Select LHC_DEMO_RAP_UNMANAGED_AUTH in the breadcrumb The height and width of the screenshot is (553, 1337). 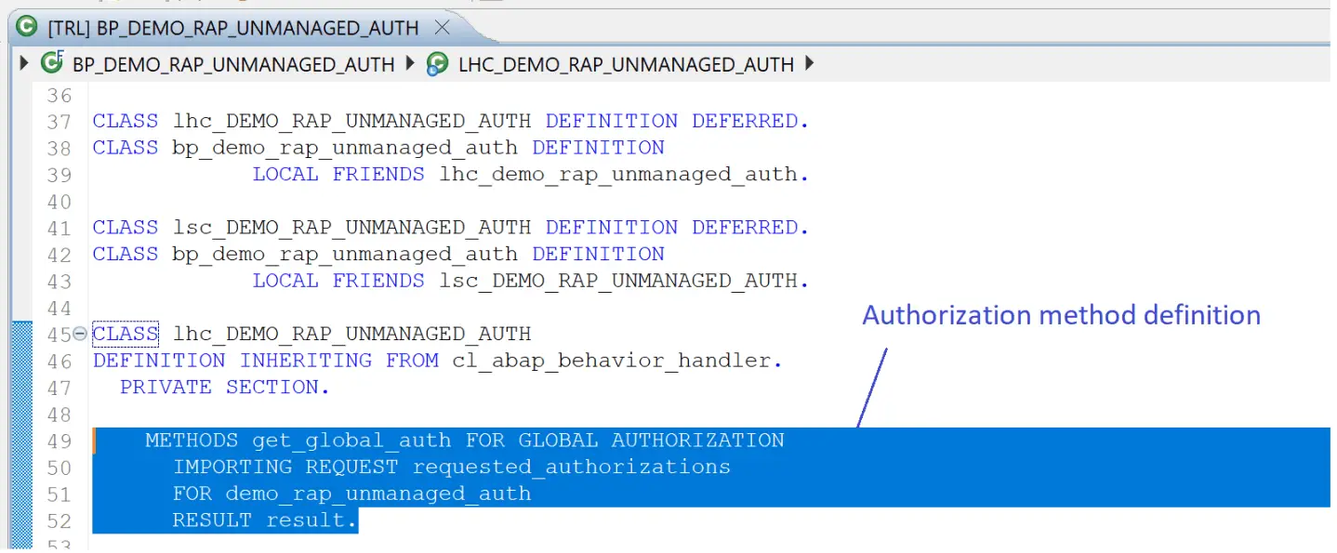(627, 65)
